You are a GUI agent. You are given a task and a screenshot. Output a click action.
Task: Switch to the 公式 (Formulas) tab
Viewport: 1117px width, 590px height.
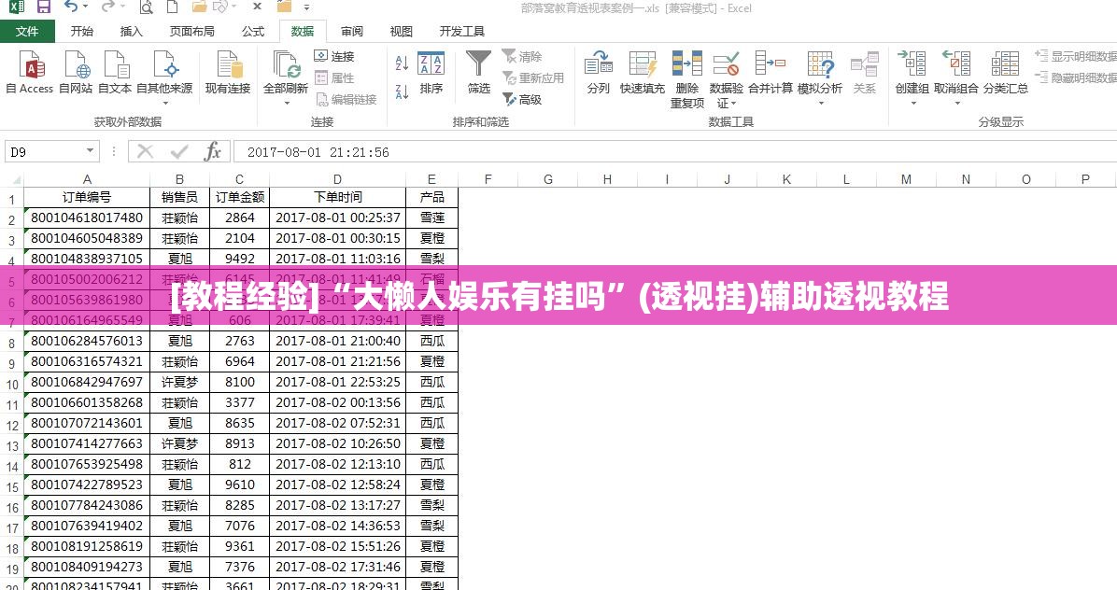(x=252, y=32)
